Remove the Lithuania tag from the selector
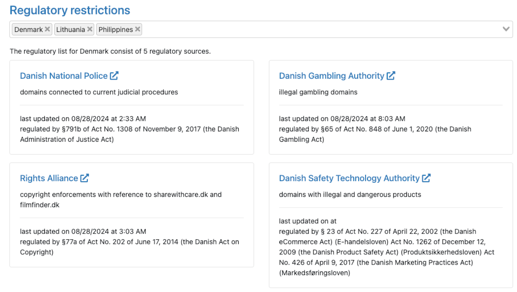This screenshot has width=517, height=292. coord(90,29)
